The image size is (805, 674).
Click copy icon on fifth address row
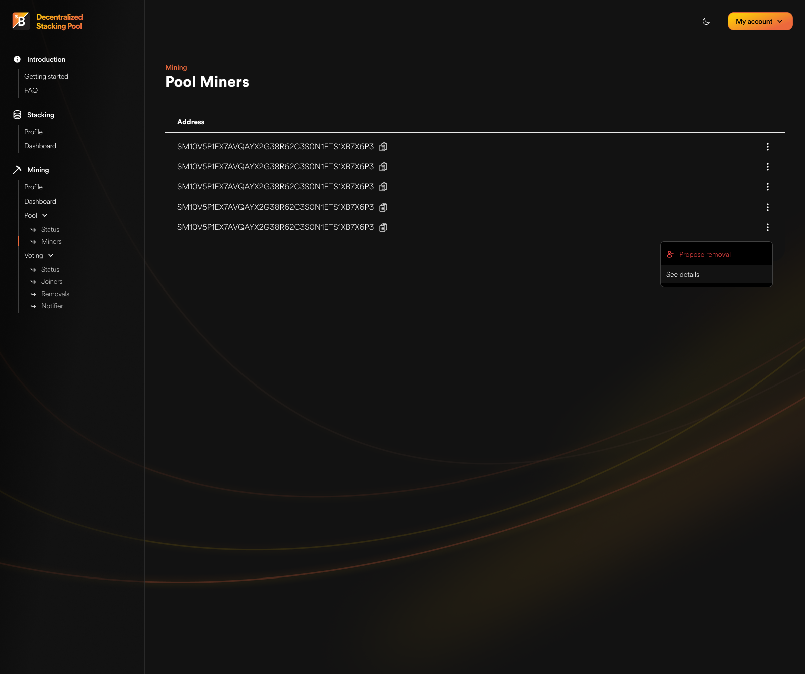383,227
